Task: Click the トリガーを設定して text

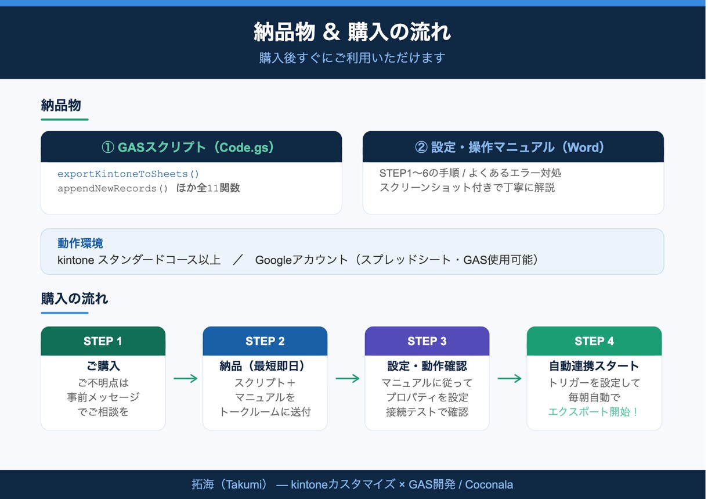Action: [594, 383]
